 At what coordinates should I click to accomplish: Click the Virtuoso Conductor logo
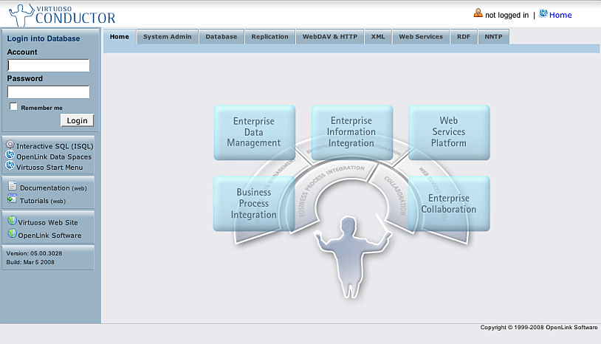58,14
